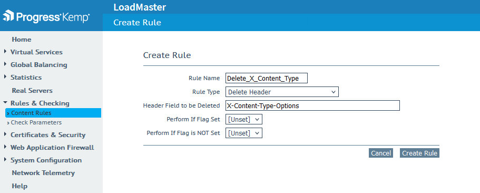Open Network Telemetry page
The height and width of the screenshot is (193, 480).
tap(43, 173)
